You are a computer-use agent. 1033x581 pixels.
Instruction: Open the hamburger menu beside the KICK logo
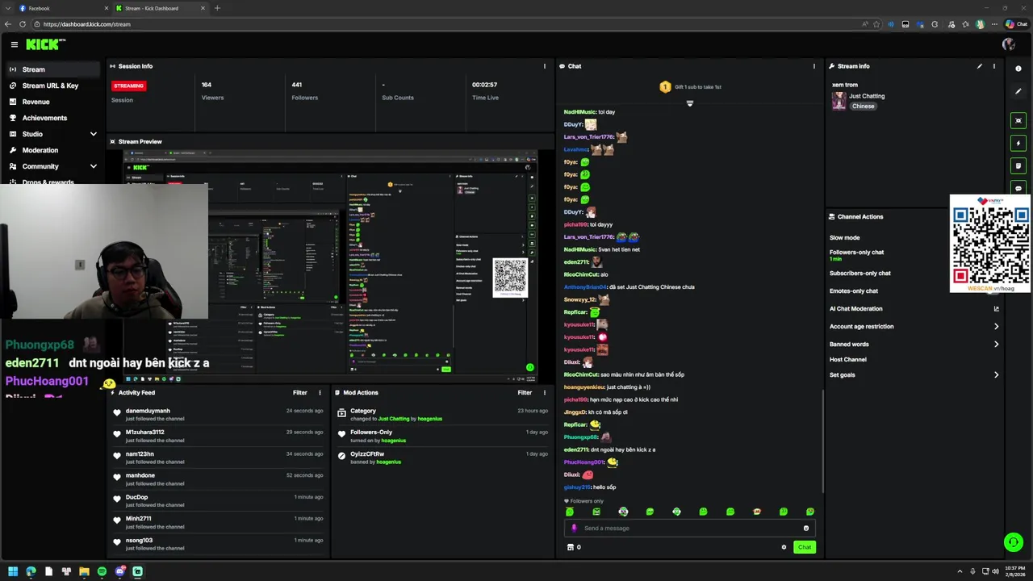pos(15,44)
